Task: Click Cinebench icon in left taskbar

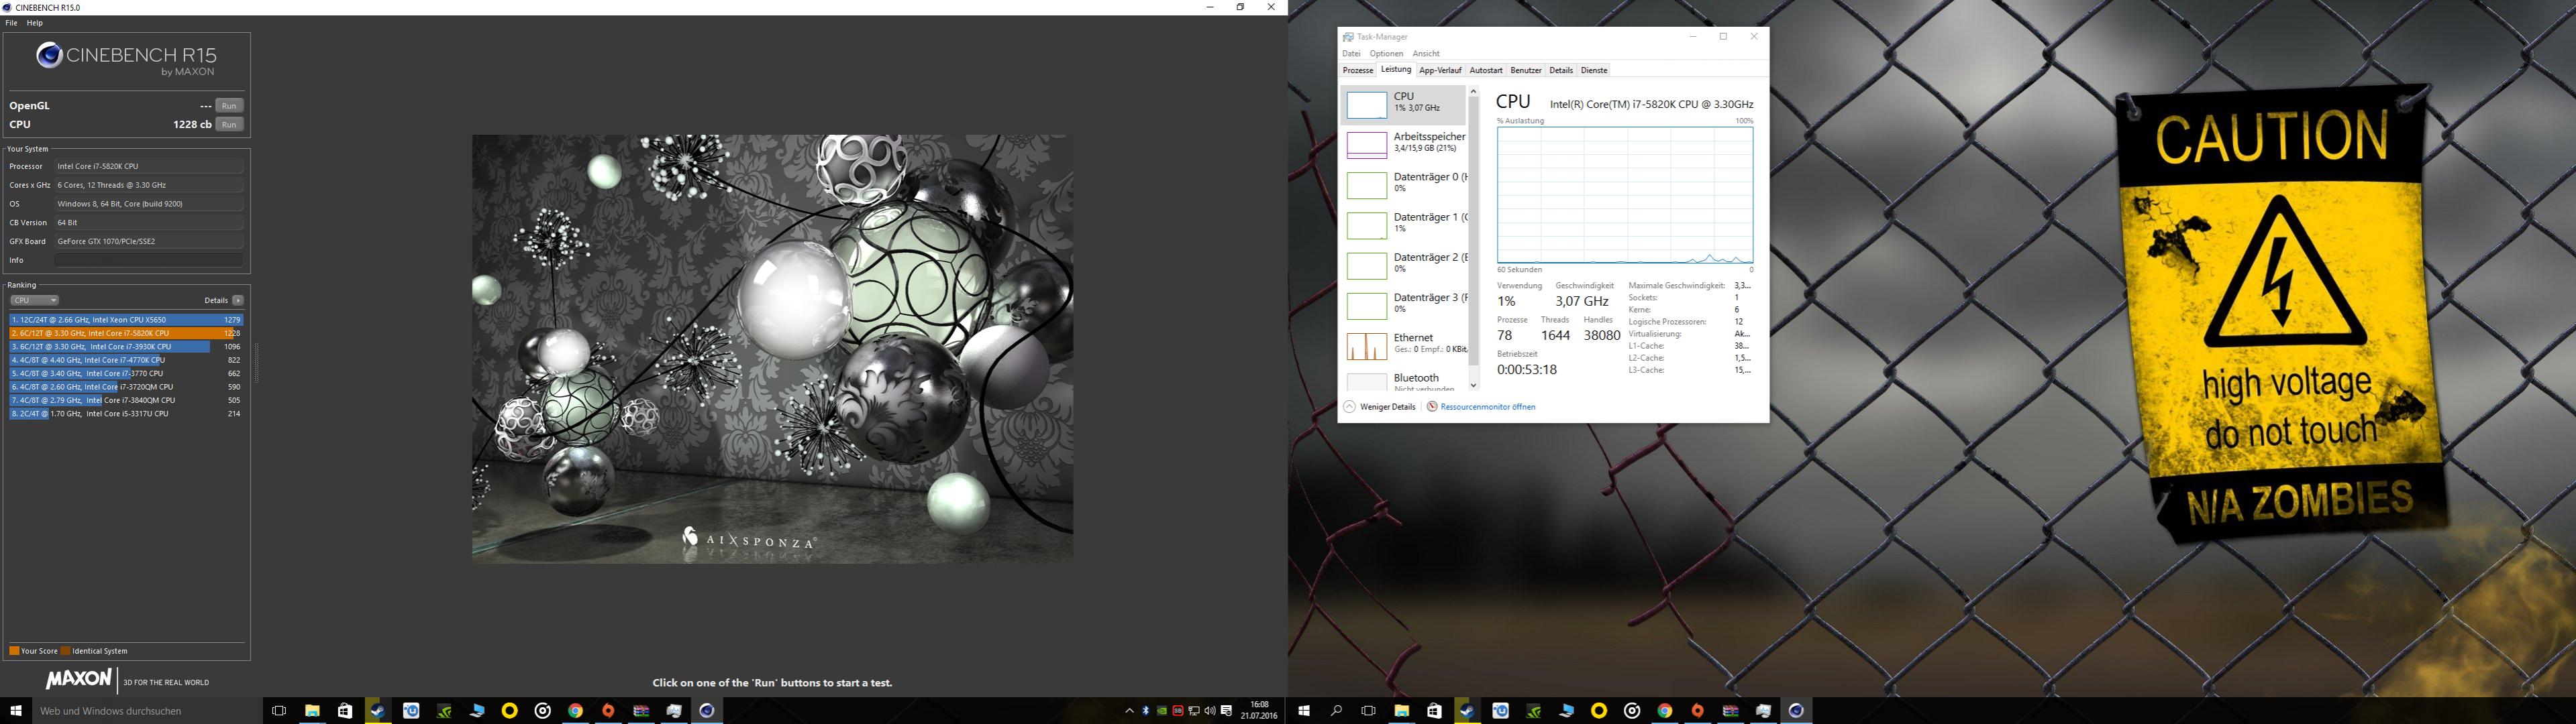Action: 707,711
